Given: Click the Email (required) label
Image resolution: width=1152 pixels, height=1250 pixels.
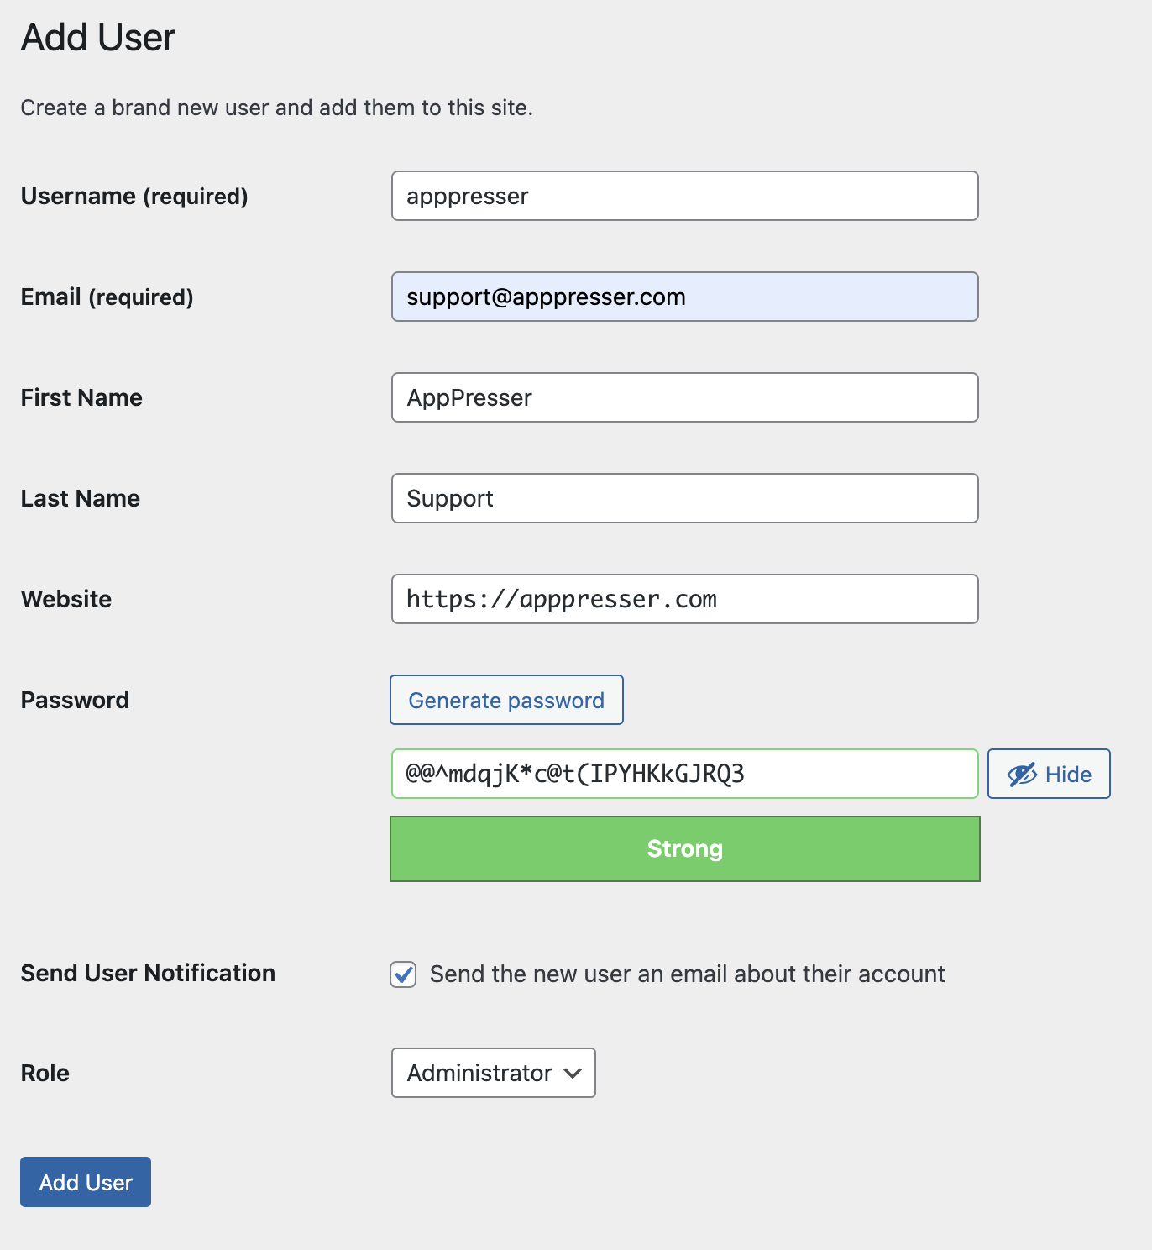Looking at the screenshot, I should [x=107, y=297].
